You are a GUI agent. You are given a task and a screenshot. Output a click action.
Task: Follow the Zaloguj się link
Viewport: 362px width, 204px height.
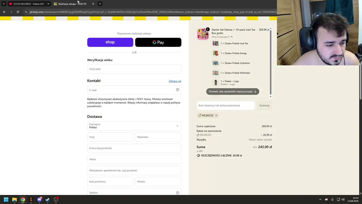click(175, 81)
